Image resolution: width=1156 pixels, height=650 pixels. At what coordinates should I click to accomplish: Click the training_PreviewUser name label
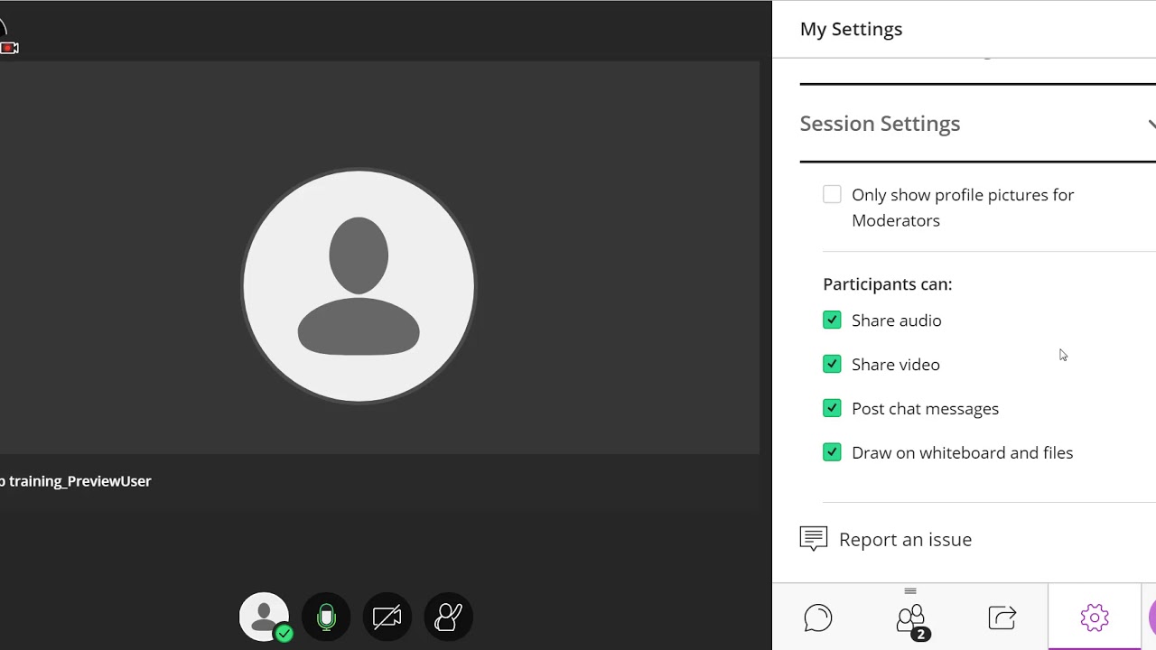(76, 481)
